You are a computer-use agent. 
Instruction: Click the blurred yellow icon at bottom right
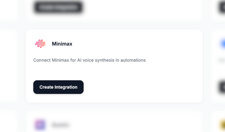point(223,124)
